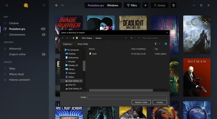Select Posiadane gry view tab
The height and width of the screenshot is (119, 217).
click(96, 5)
